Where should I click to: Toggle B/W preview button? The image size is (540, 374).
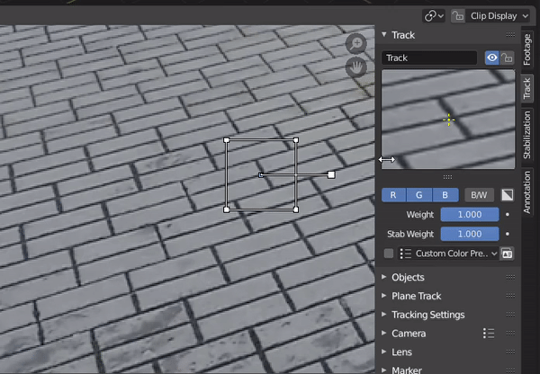[x=480, y=194]
